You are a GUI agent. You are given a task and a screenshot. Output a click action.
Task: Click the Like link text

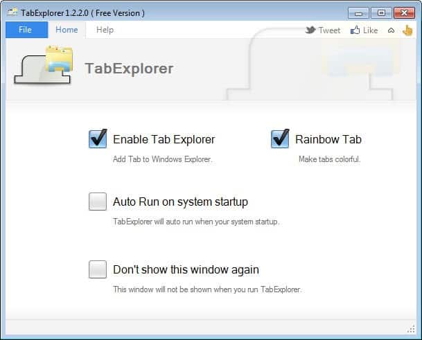371,30
